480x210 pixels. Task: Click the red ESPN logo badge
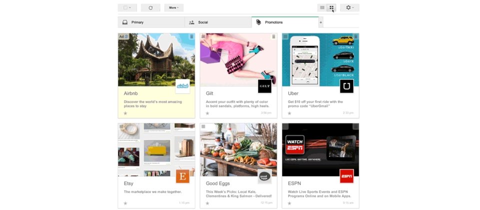click(x=347, y=176)
